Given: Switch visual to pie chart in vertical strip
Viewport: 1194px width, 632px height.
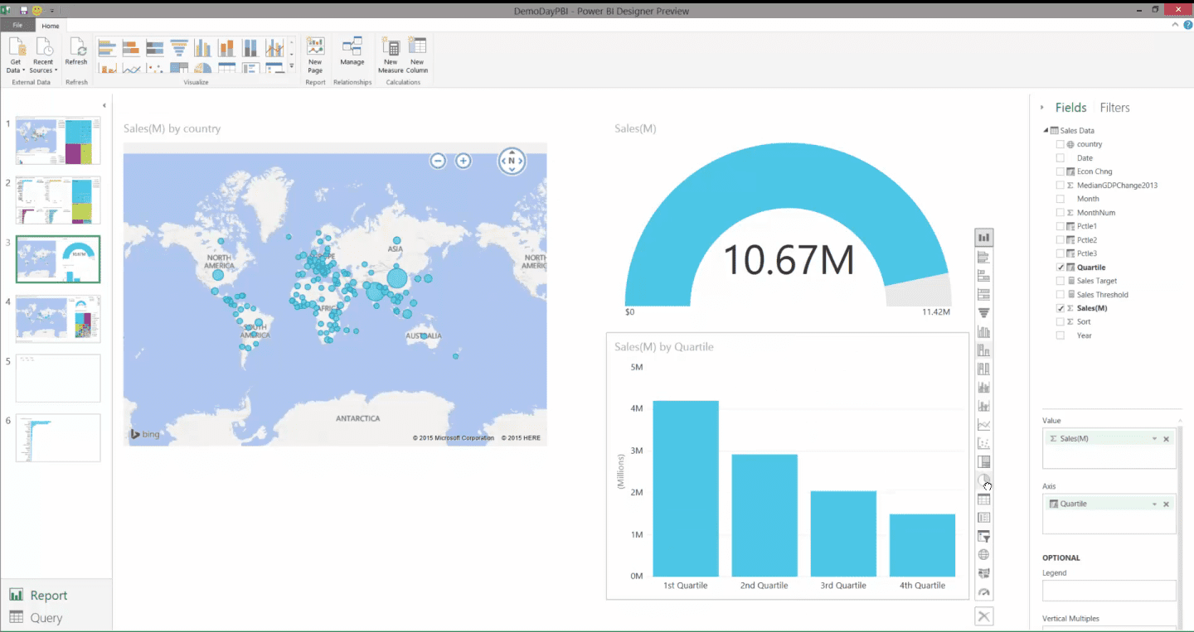Looking at the screenshot, I should coord(983,480).
